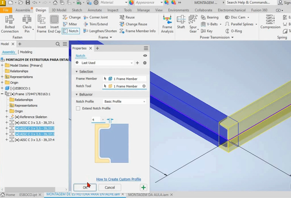Open the Last Used preset dropdown

click(104, 63)
